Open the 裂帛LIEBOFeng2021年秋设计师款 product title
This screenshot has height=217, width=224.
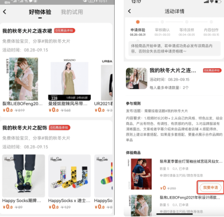[x=190, y=197]
